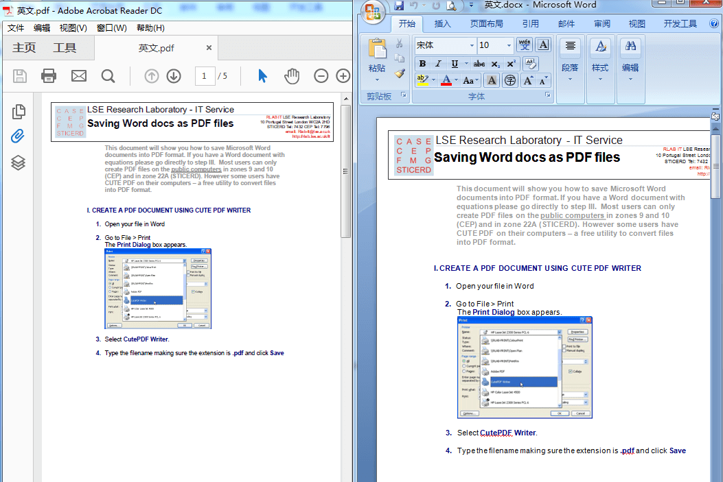723x482 pixels.
Task: Click the Save icon in Acrobat Reader toolbar
Action: coord(20,76)
